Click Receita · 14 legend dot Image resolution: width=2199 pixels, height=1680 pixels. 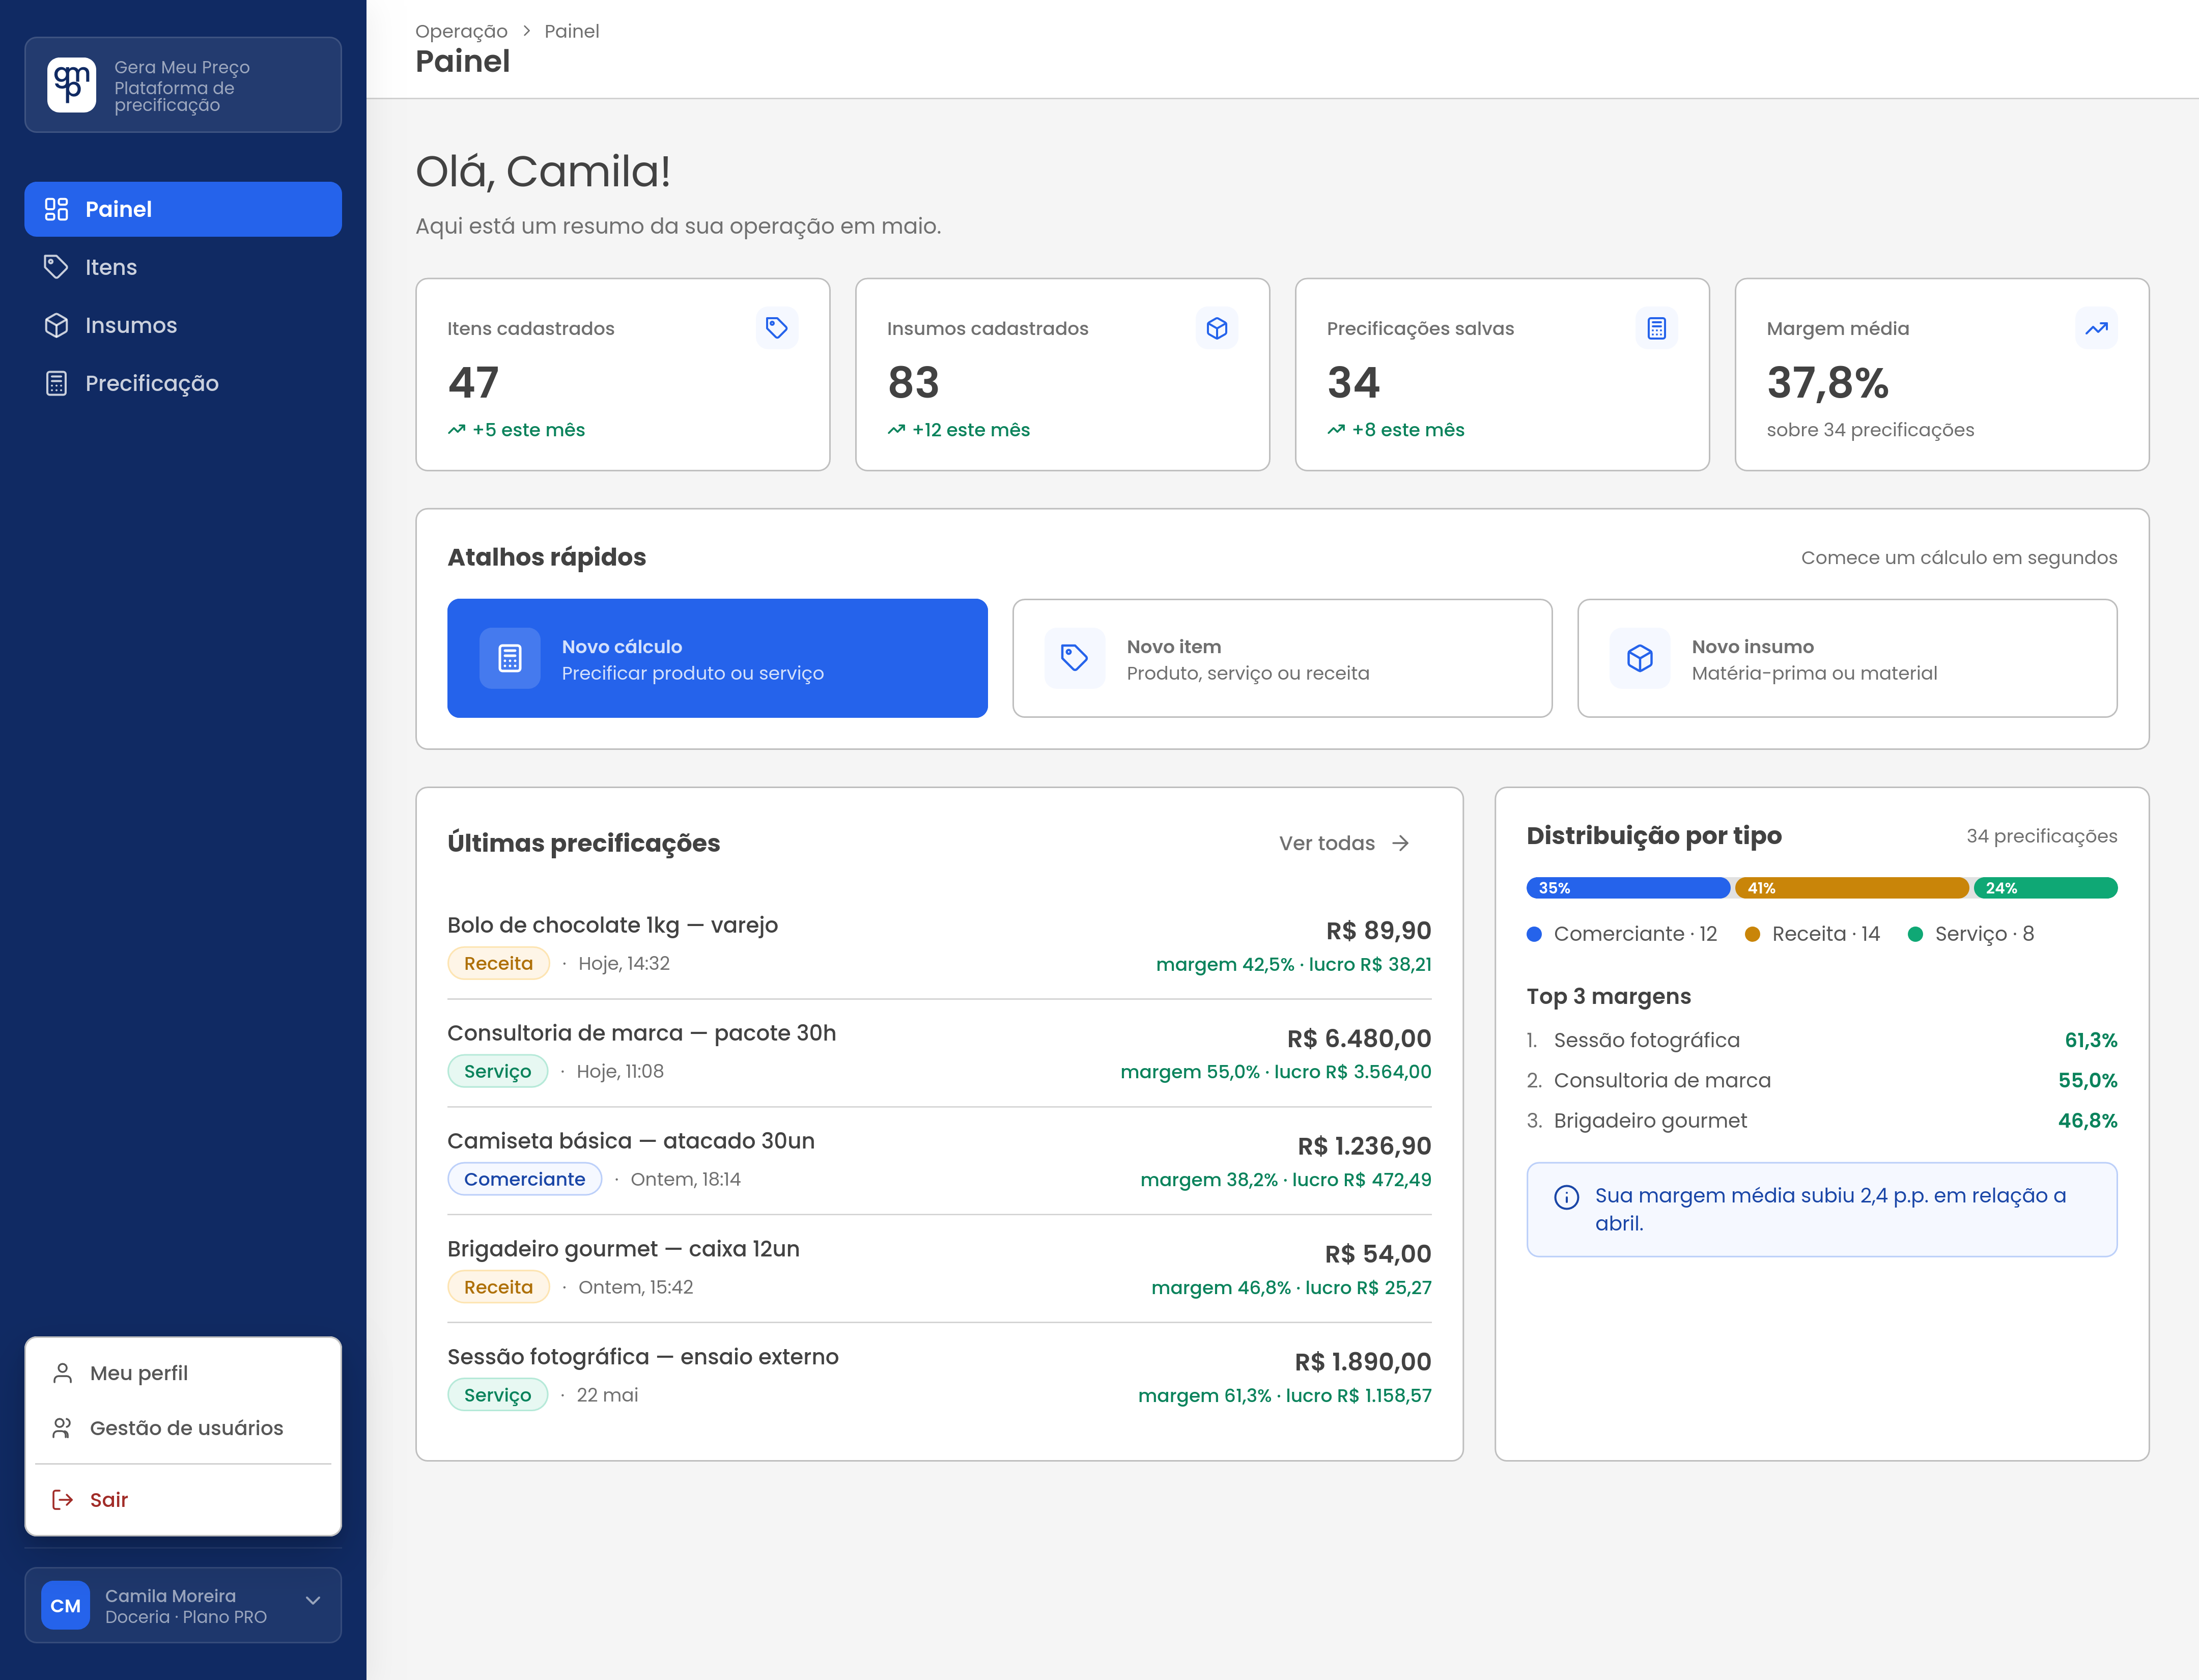[1752, 934]
